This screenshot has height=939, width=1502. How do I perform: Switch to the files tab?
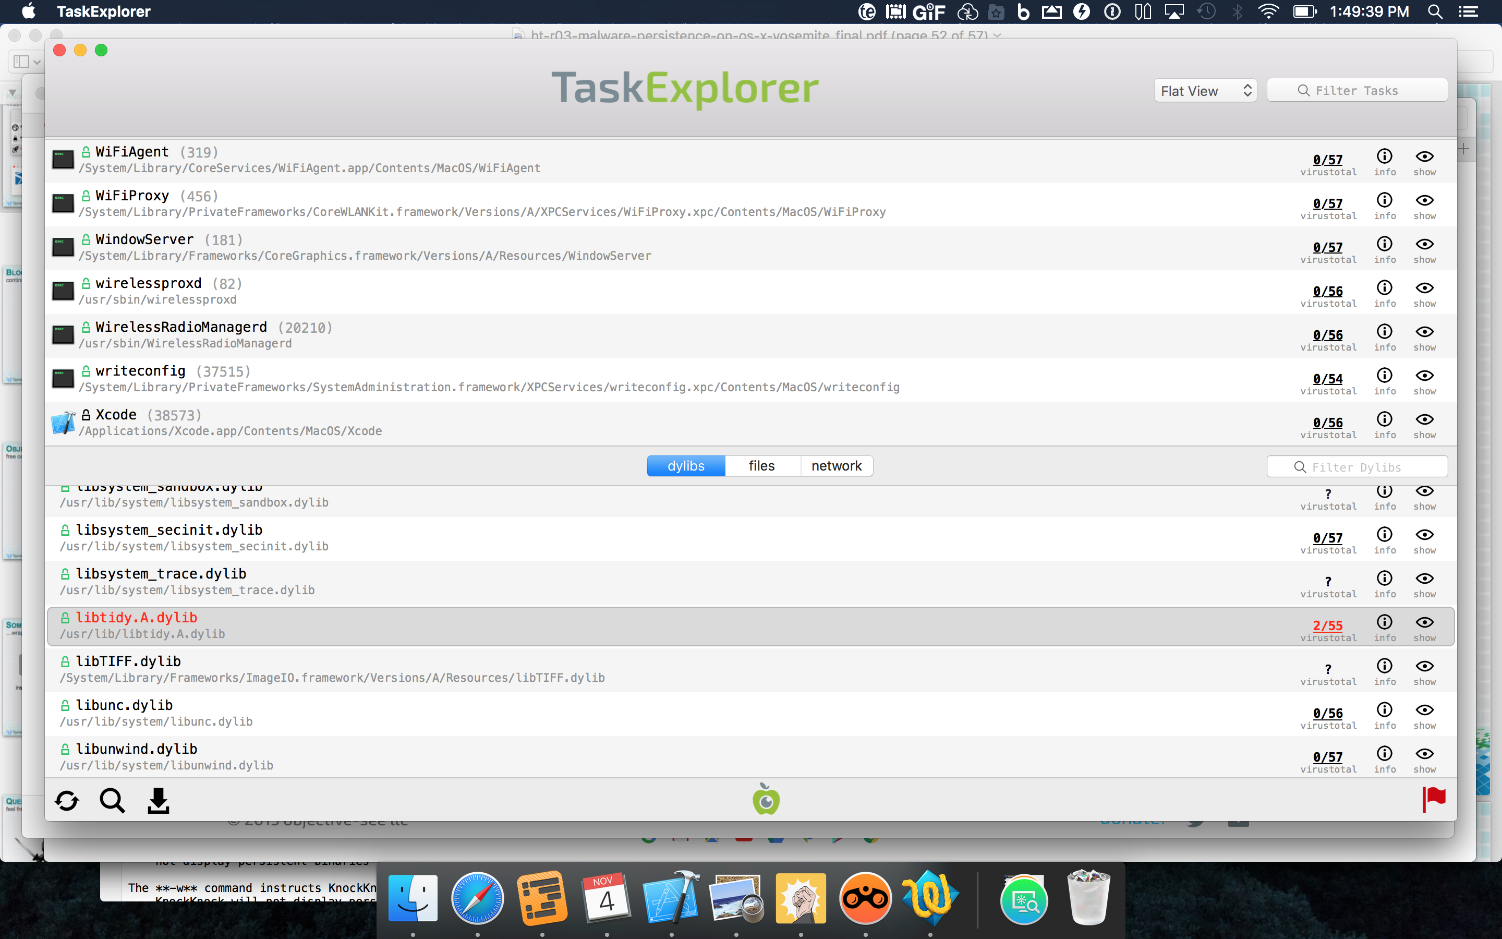point(761,466)
